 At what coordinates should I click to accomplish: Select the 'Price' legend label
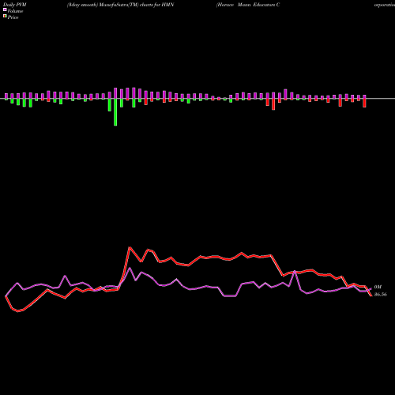pyautogui.click(x=13, y=17)
